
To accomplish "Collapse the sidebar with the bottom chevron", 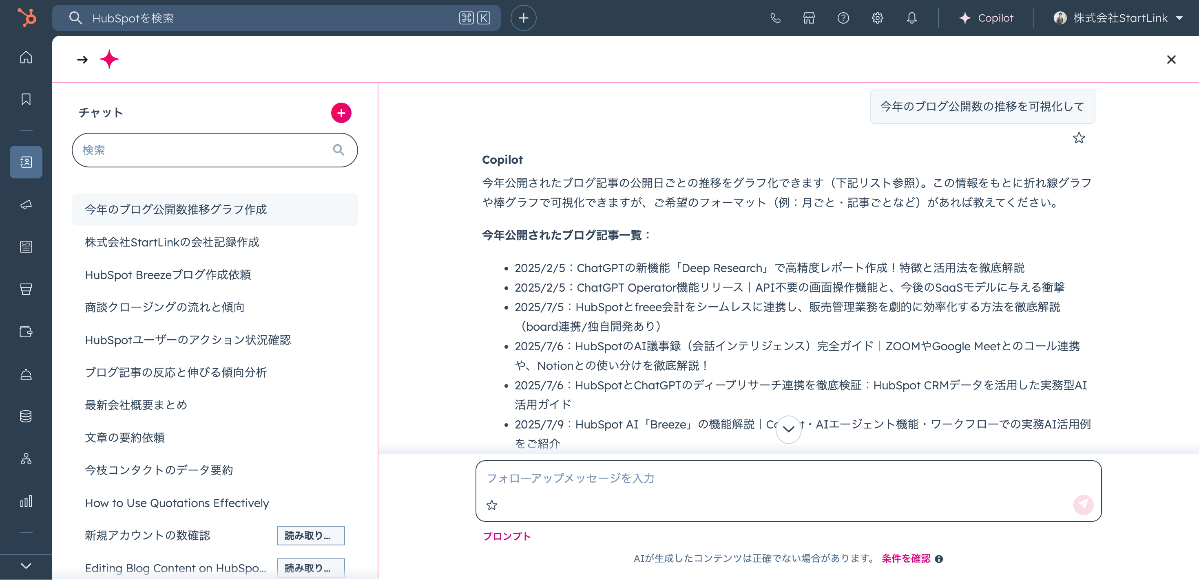I will pyautogui.click(x=26, y=566).
